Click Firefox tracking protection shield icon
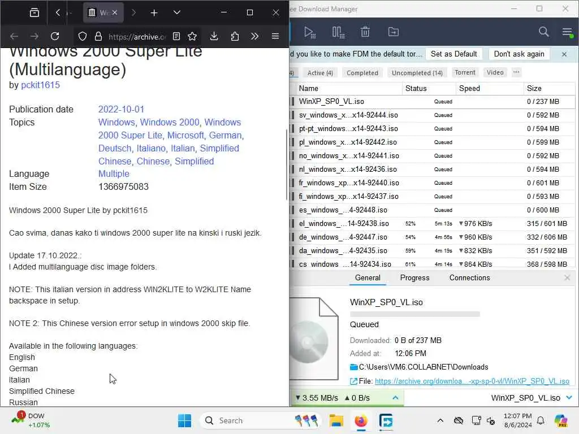This screenshot has height=434, width=579. 83,36
